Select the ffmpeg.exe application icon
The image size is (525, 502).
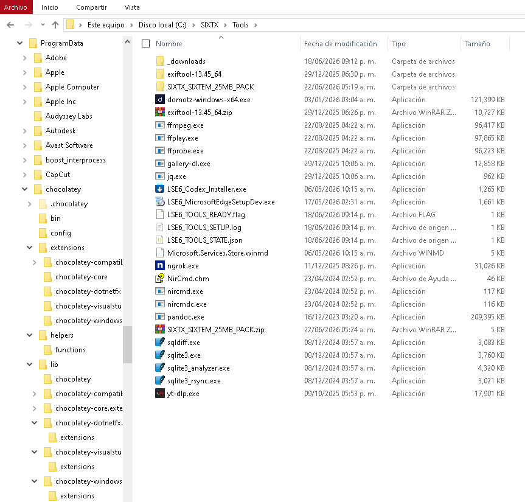coord(160,125)
